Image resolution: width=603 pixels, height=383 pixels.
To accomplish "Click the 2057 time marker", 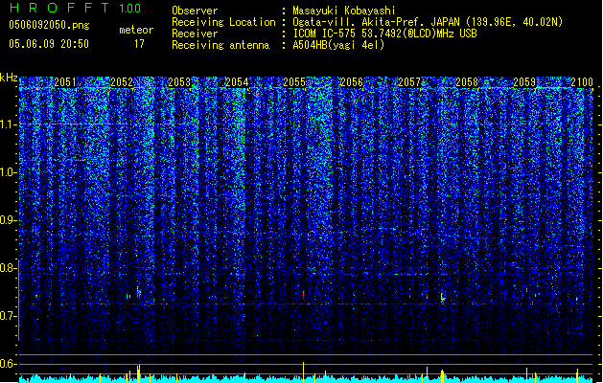I will pos(409,82).
